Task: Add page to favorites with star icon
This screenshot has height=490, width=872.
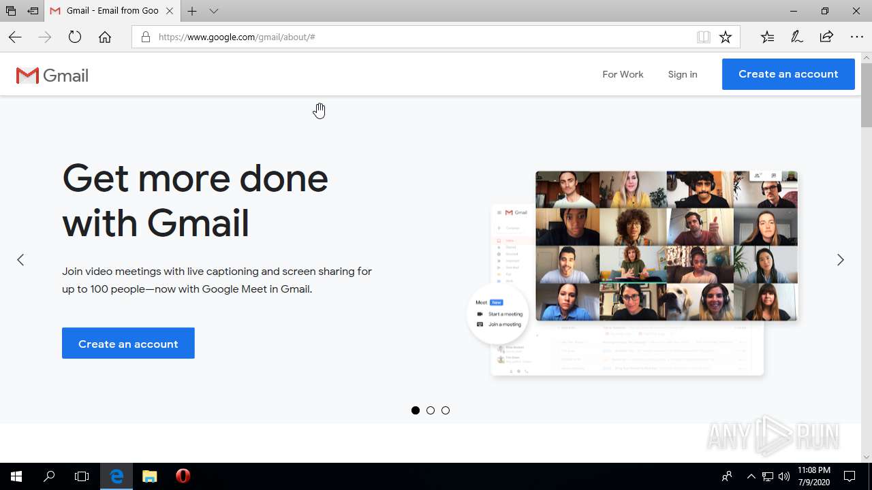Action: [726, 37]
